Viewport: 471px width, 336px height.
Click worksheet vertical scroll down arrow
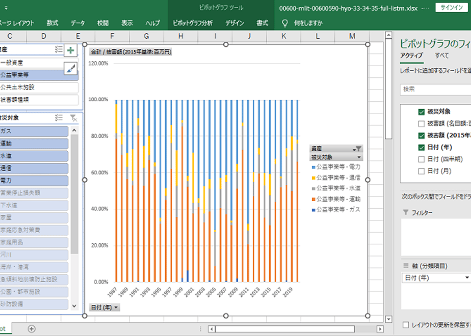point(388,319)
